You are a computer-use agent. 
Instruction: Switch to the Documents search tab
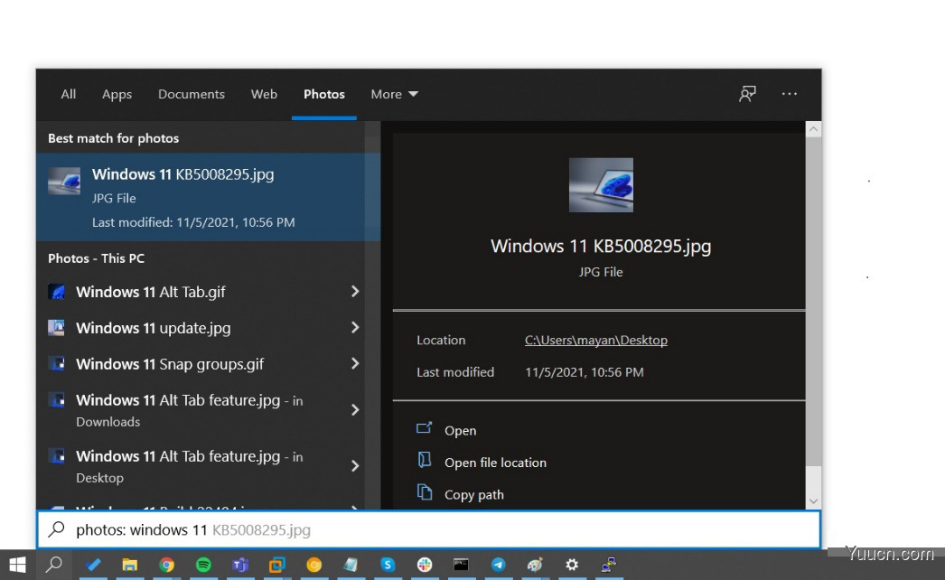click(x=191, y=94)
